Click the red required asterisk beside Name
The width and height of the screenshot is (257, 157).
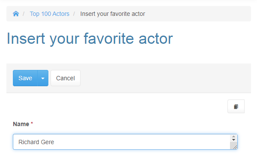[32, 123]
